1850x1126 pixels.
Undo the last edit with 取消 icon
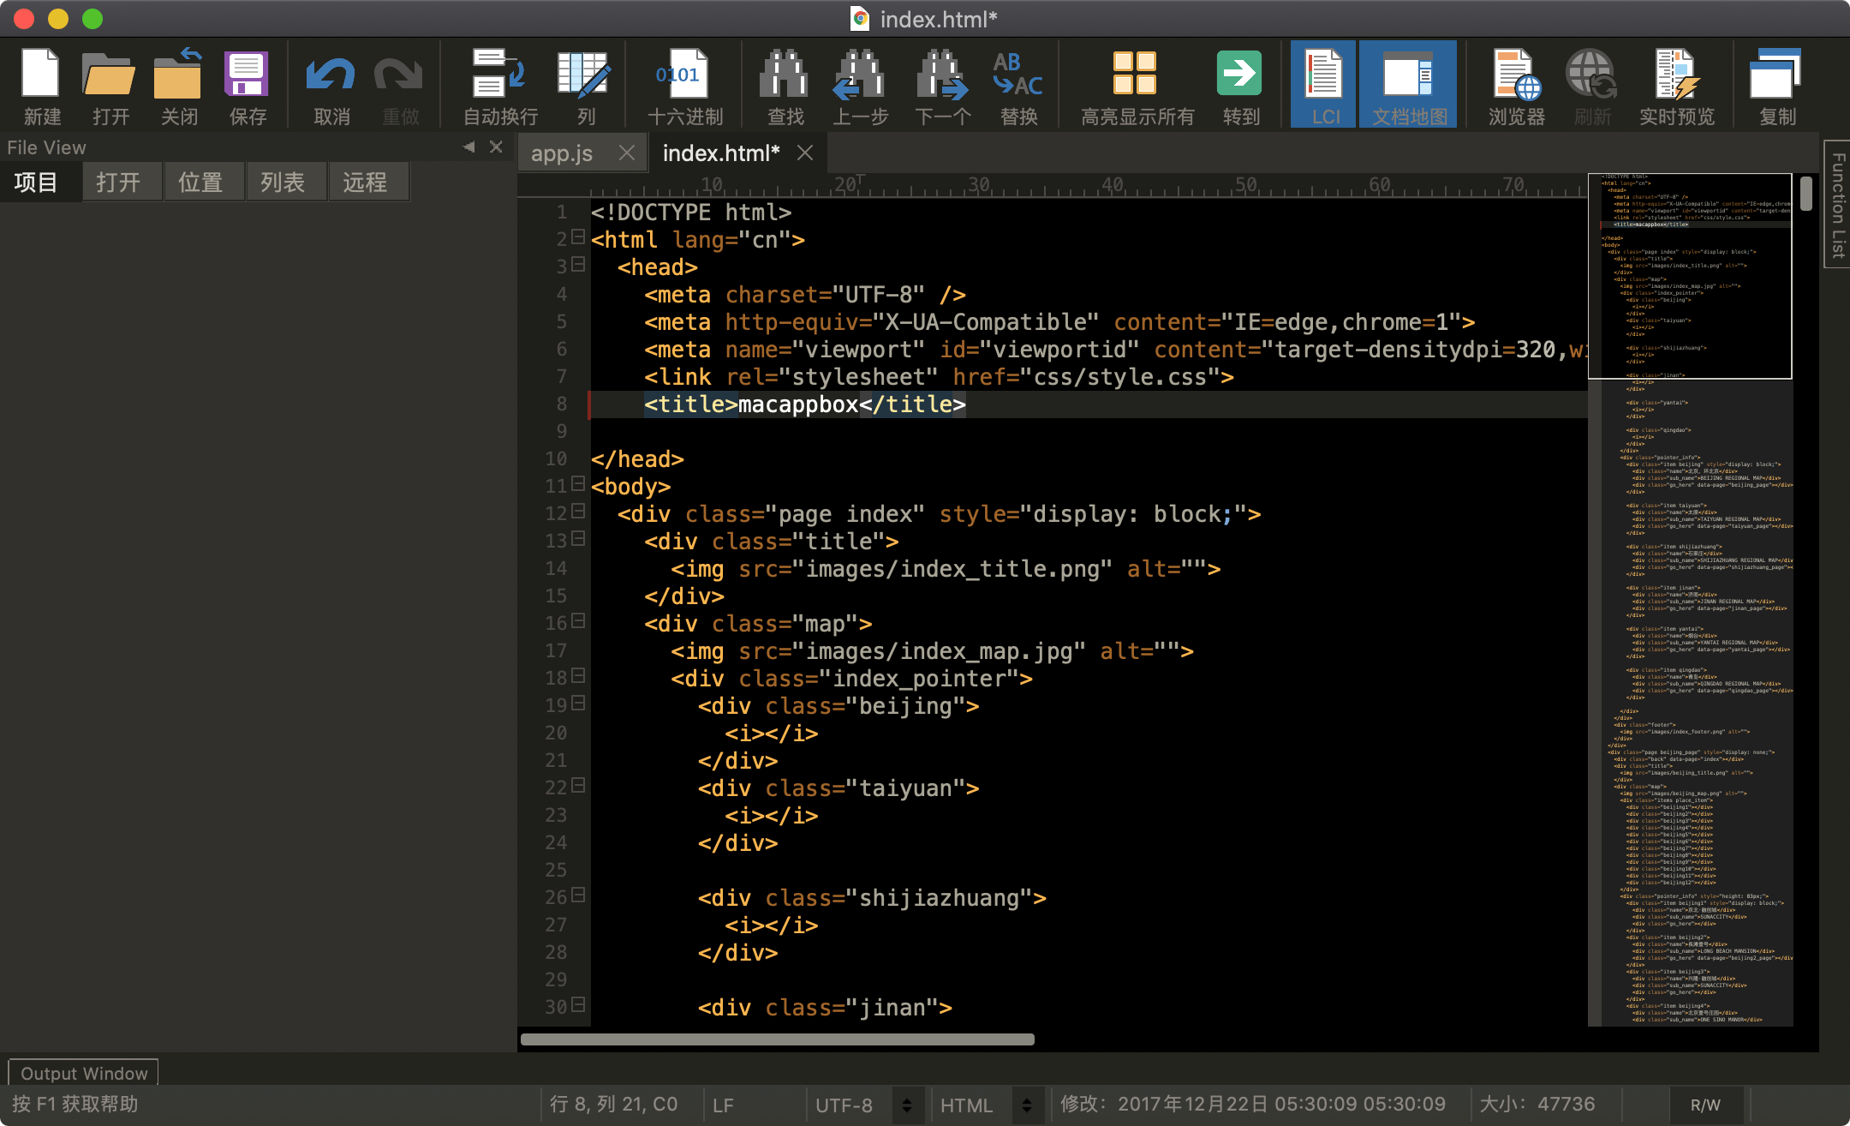coord(331,86)
